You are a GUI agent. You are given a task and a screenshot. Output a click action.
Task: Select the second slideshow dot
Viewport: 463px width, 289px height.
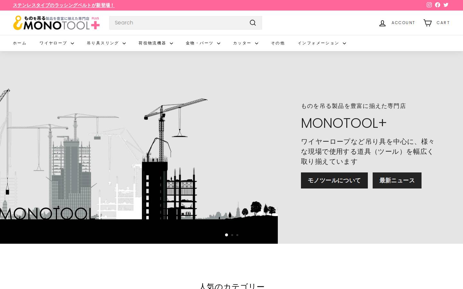pyautogui.click(x=232, y=235)
